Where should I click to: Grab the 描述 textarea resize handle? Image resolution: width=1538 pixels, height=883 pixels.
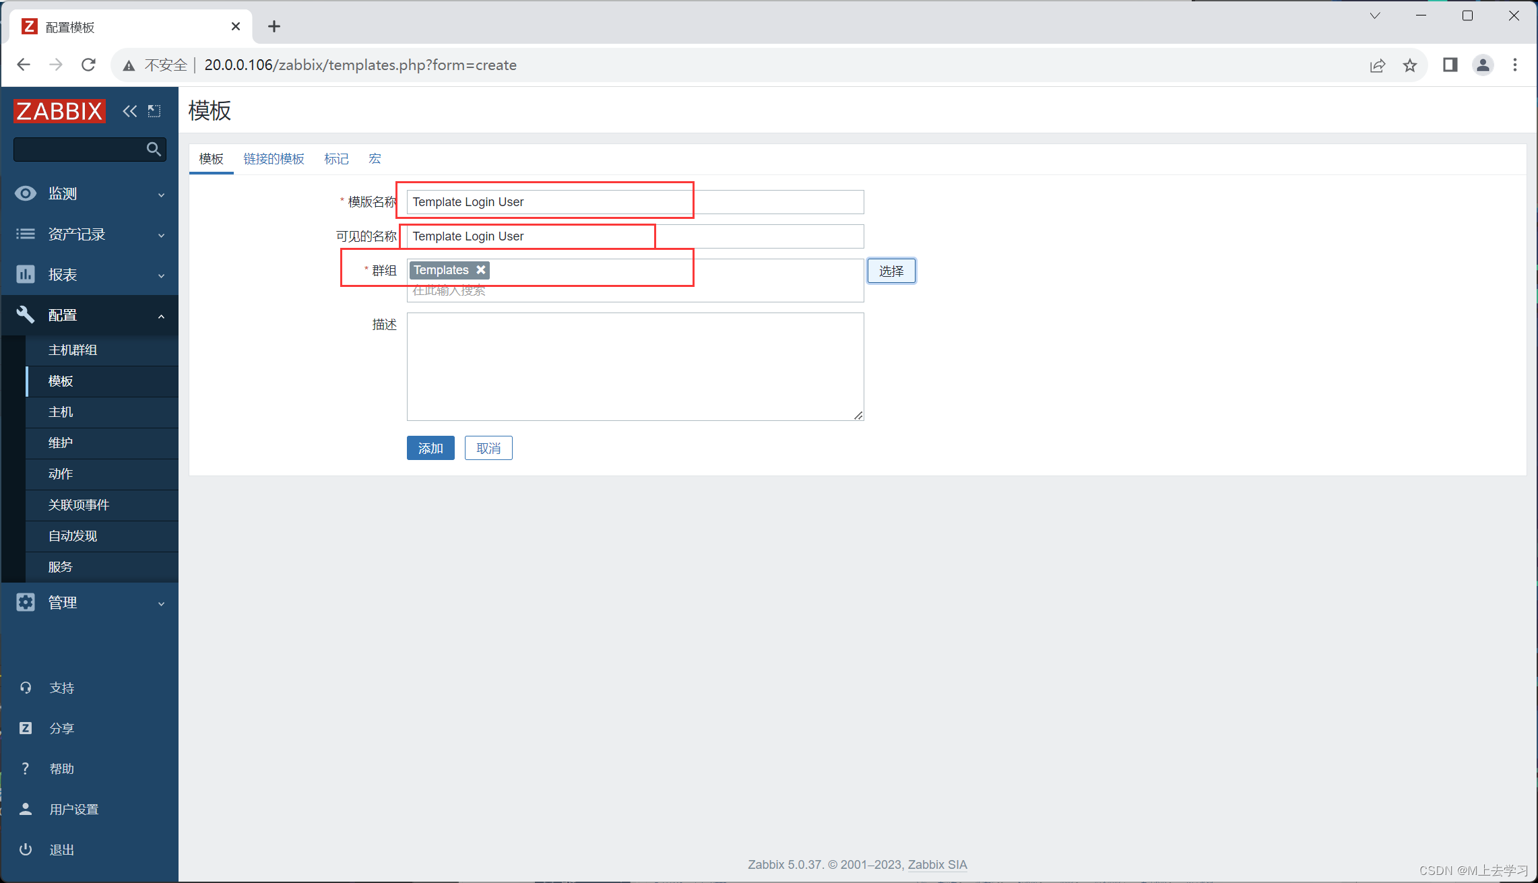tap(858, 416)
